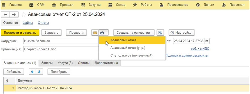This screenshot has height=94, width=250.
Task: Open the document structure icon button
Action: pos(160,33)
